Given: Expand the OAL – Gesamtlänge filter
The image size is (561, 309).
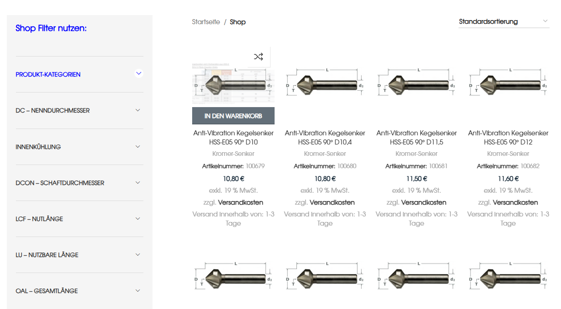Looking at the screenshot, I should (138, 291).
